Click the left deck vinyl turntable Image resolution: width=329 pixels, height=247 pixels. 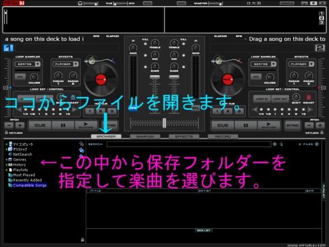(101, 79)
